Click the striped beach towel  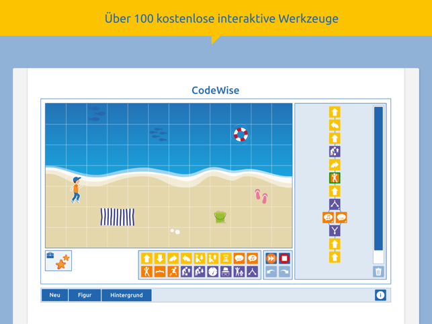point(118,217)
